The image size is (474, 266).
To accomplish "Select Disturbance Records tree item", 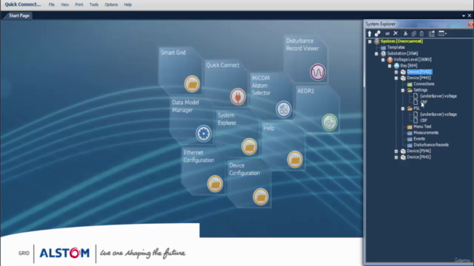I will coord(431,145).
